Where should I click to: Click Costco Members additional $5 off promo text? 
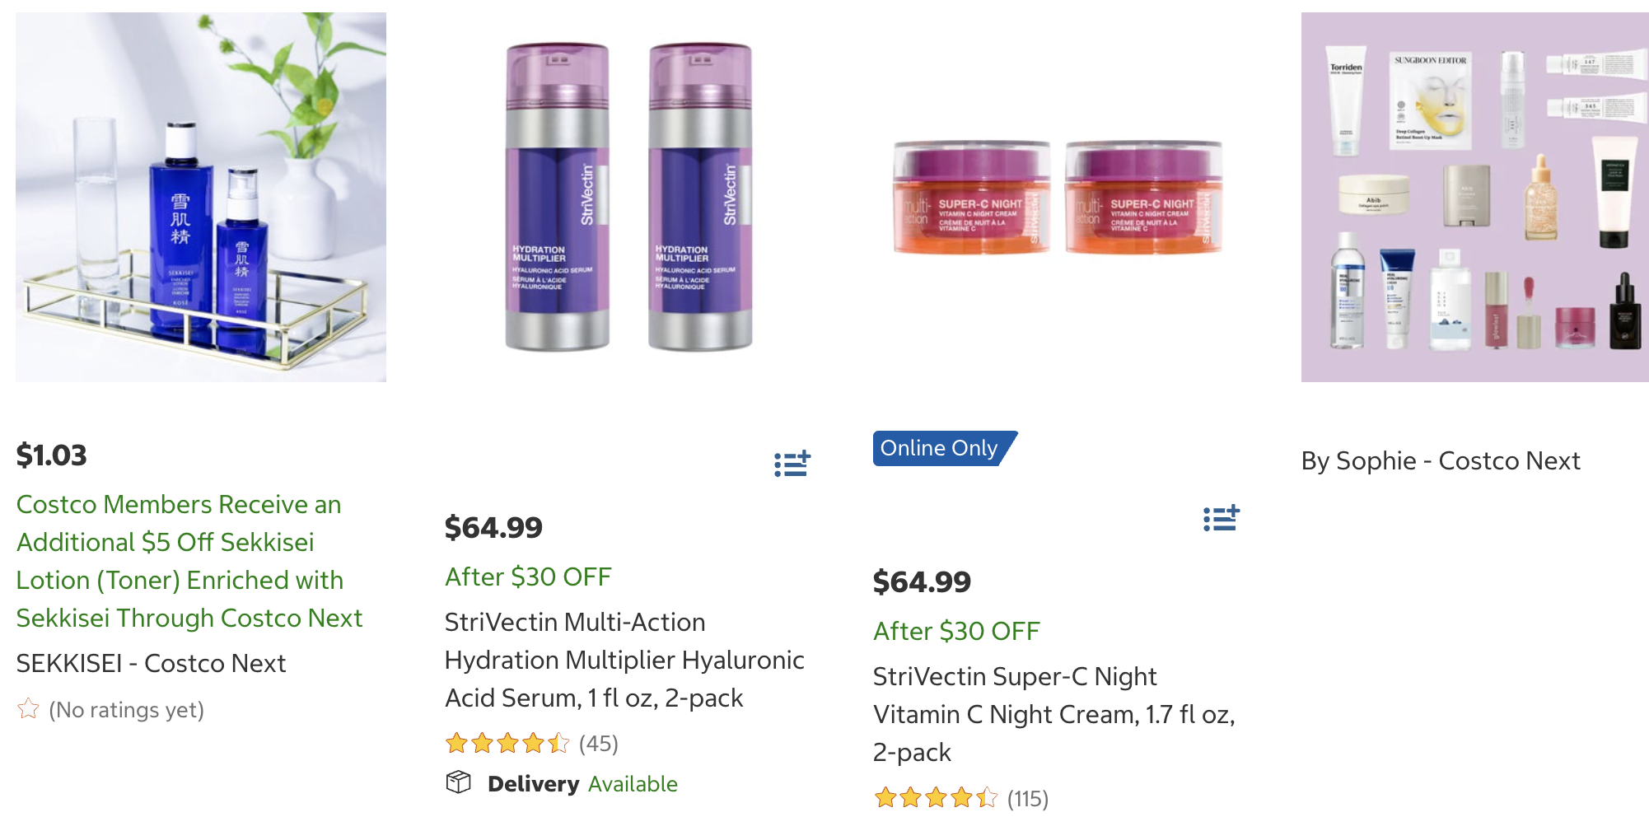click(x=189, y=561)
